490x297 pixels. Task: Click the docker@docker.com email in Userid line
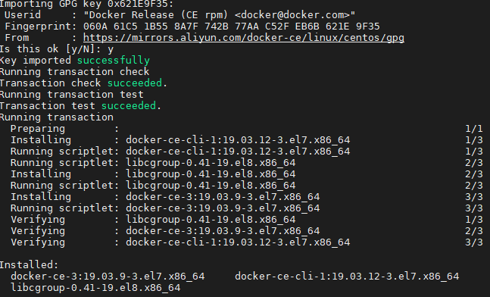tap(292, 15)
